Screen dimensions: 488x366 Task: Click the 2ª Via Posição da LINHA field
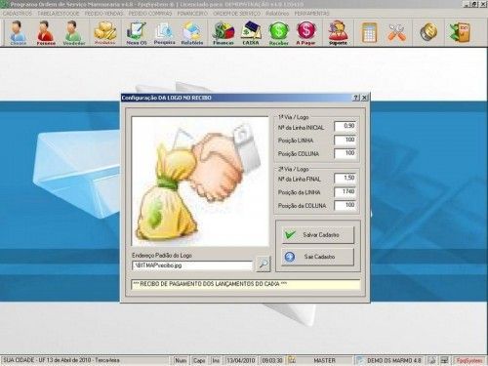point(345,192)
